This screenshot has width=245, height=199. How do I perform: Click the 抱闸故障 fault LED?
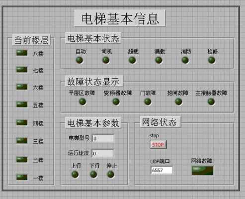[178, 101]
